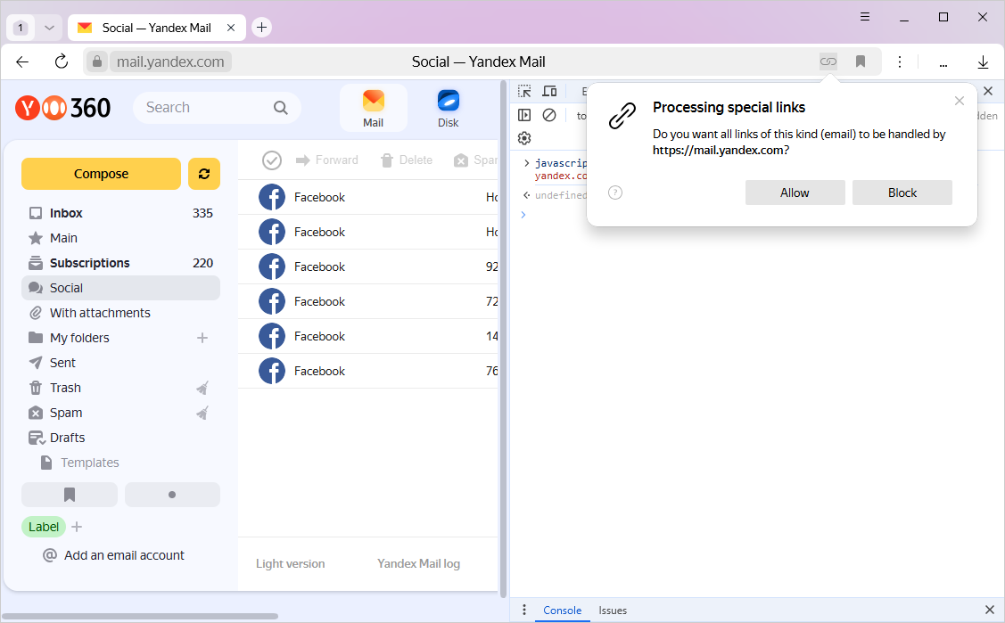Click the protocol handler link icon in address bar
The height and width of the screenshot is (623, 1005).
click(x=828, y=61)
